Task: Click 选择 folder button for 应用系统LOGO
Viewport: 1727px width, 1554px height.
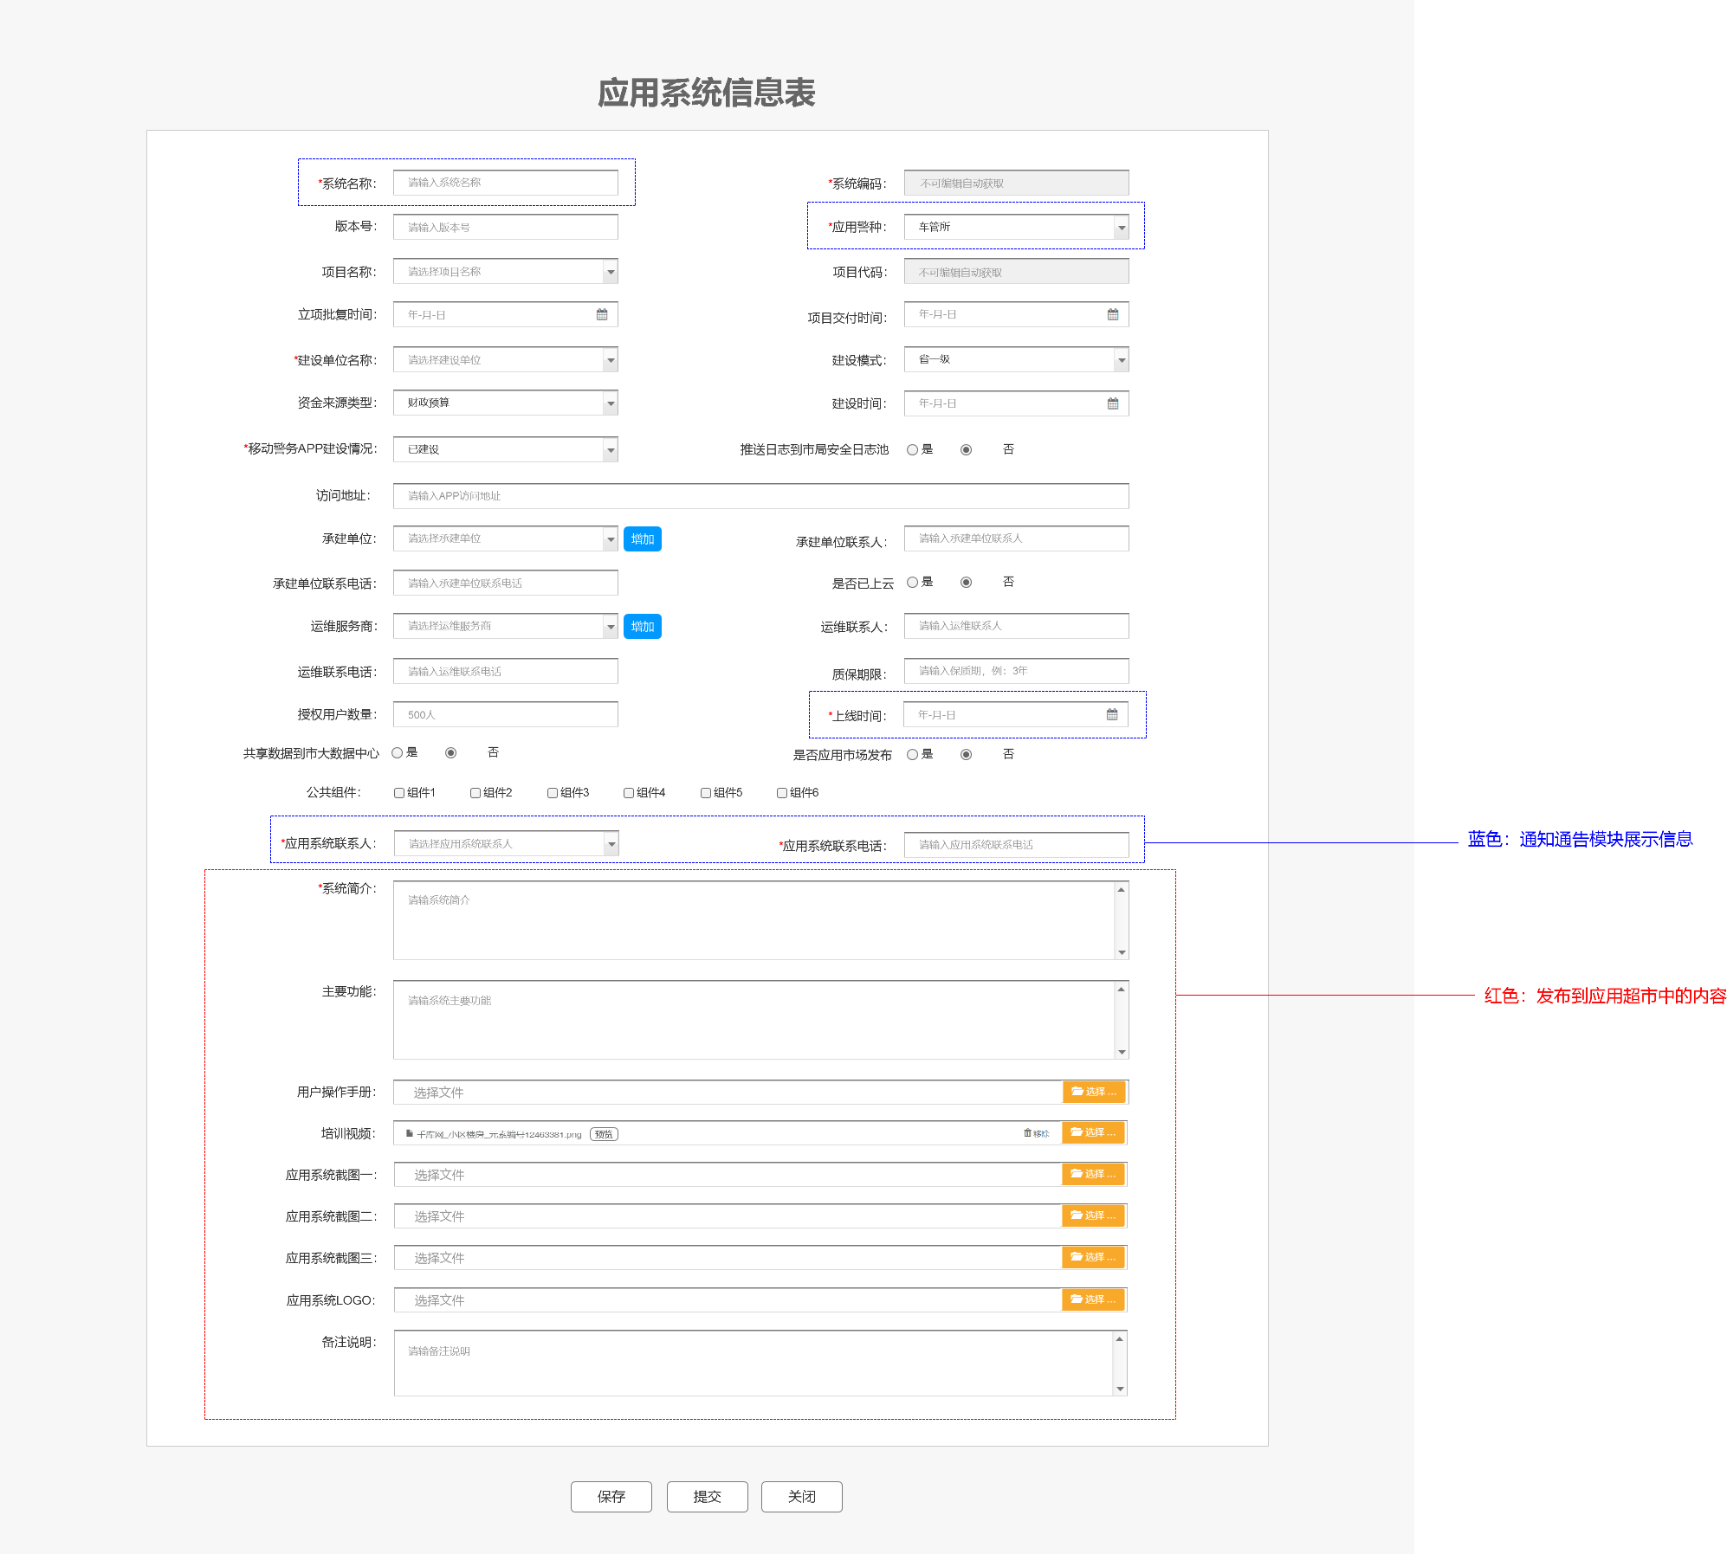Action: click(1093, 1299)
